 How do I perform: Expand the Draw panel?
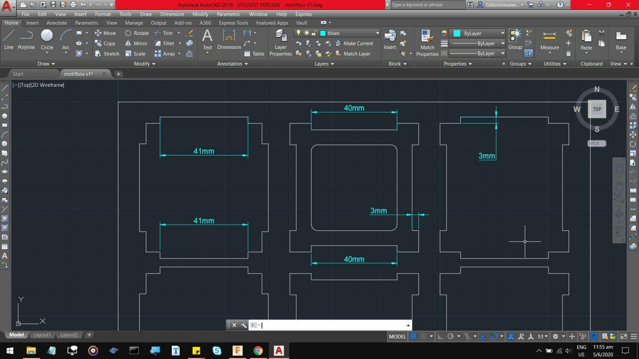(x=46, y=64)
